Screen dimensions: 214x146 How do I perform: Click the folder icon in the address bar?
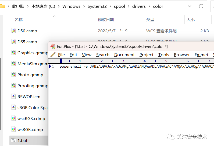tap(2, 6)
